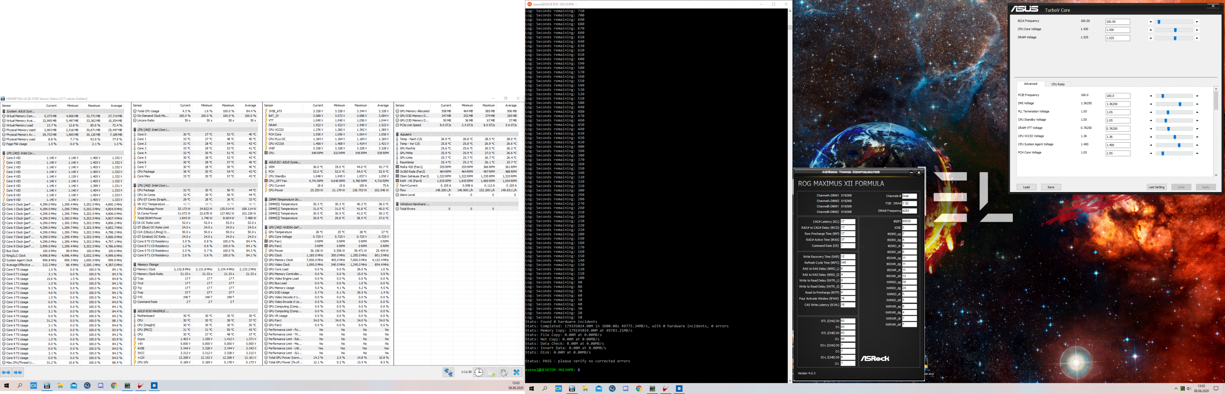Open HWiNFO sensor settings gear
The height and width of the screenshot is (394, 1225).
pos(504,373)
